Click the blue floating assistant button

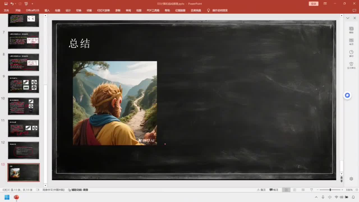348,96
